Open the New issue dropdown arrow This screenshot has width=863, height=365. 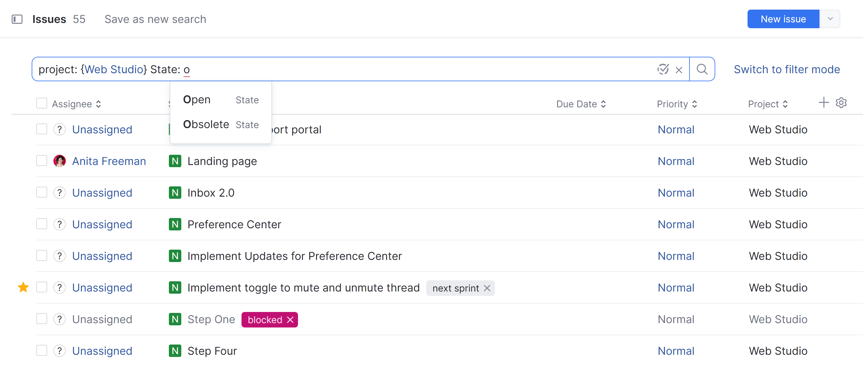(x=830, y=19)
